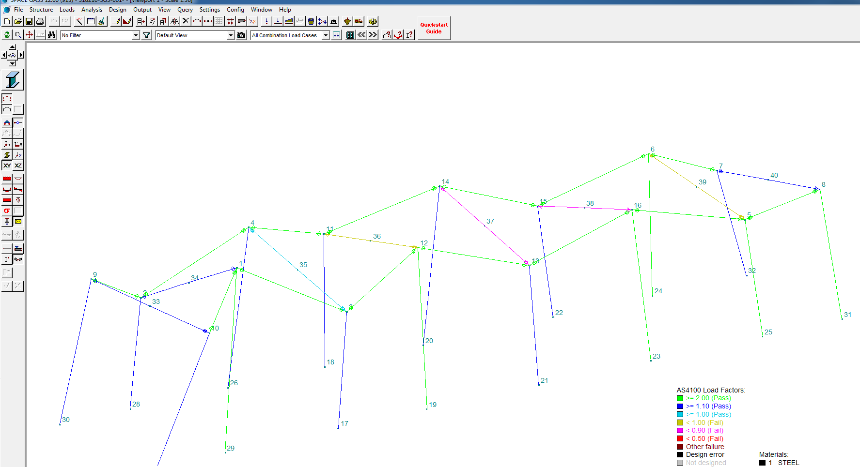Save the model using the floppy disk icon
This screenshot has width=860, height=467.
tap(29, 21)
